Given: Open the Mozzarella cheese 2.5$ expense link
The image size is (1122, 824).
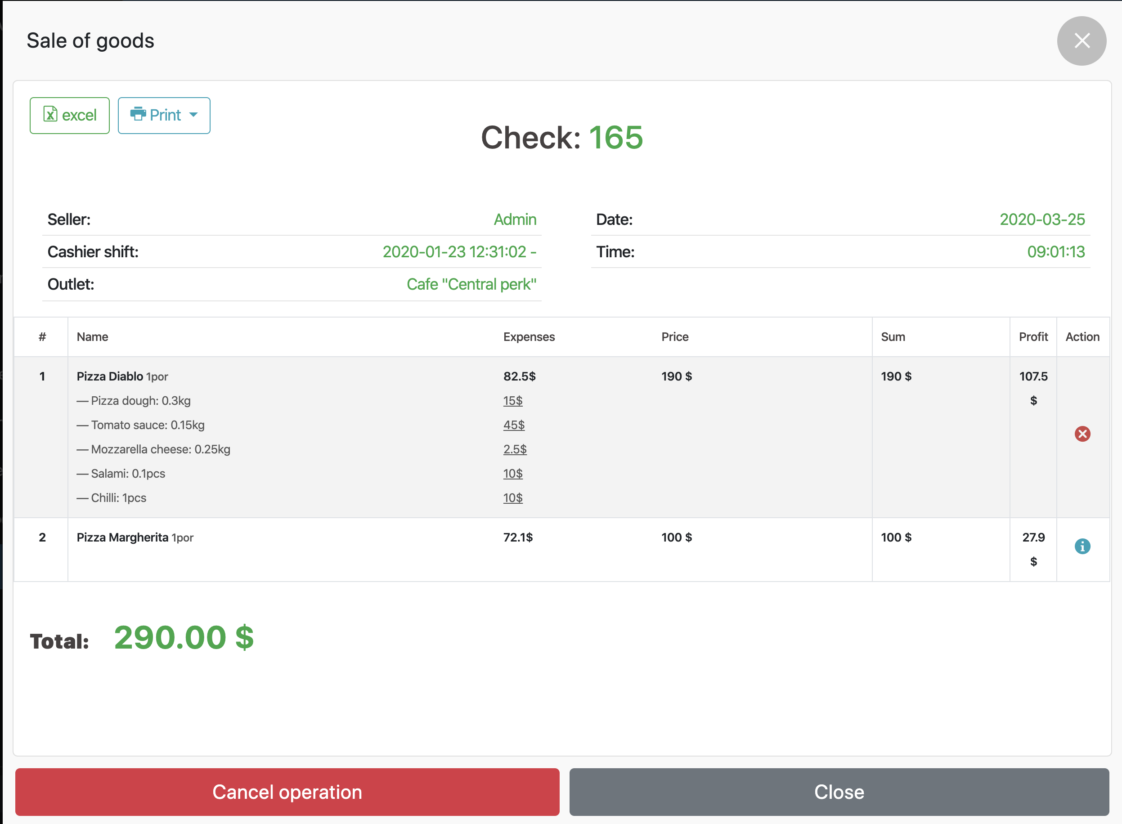Looking at the screenshot, I should (x=514, y=449).
